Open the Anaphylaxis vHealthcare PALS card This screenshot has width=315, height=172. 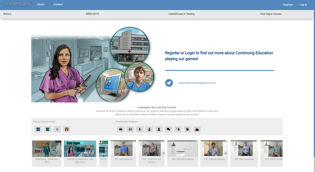47,153
